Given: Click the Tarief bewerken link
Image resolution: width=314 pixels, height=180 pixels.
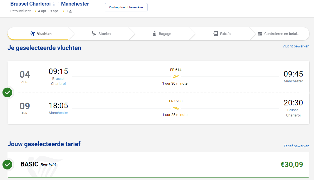Looking at the screenshot, I should [x=296, y=146].
